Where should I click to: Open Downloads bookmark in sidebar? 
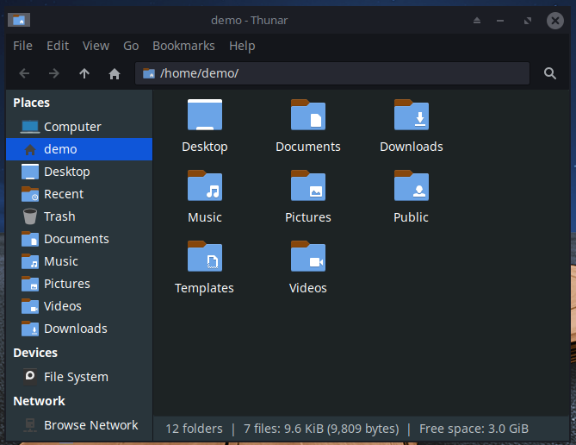pyautogui.click(x=79, y=329)
